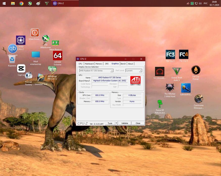Open File Explorer from the taskbar
This screenshot has height=176, width=221.
(x=13, y=3)
